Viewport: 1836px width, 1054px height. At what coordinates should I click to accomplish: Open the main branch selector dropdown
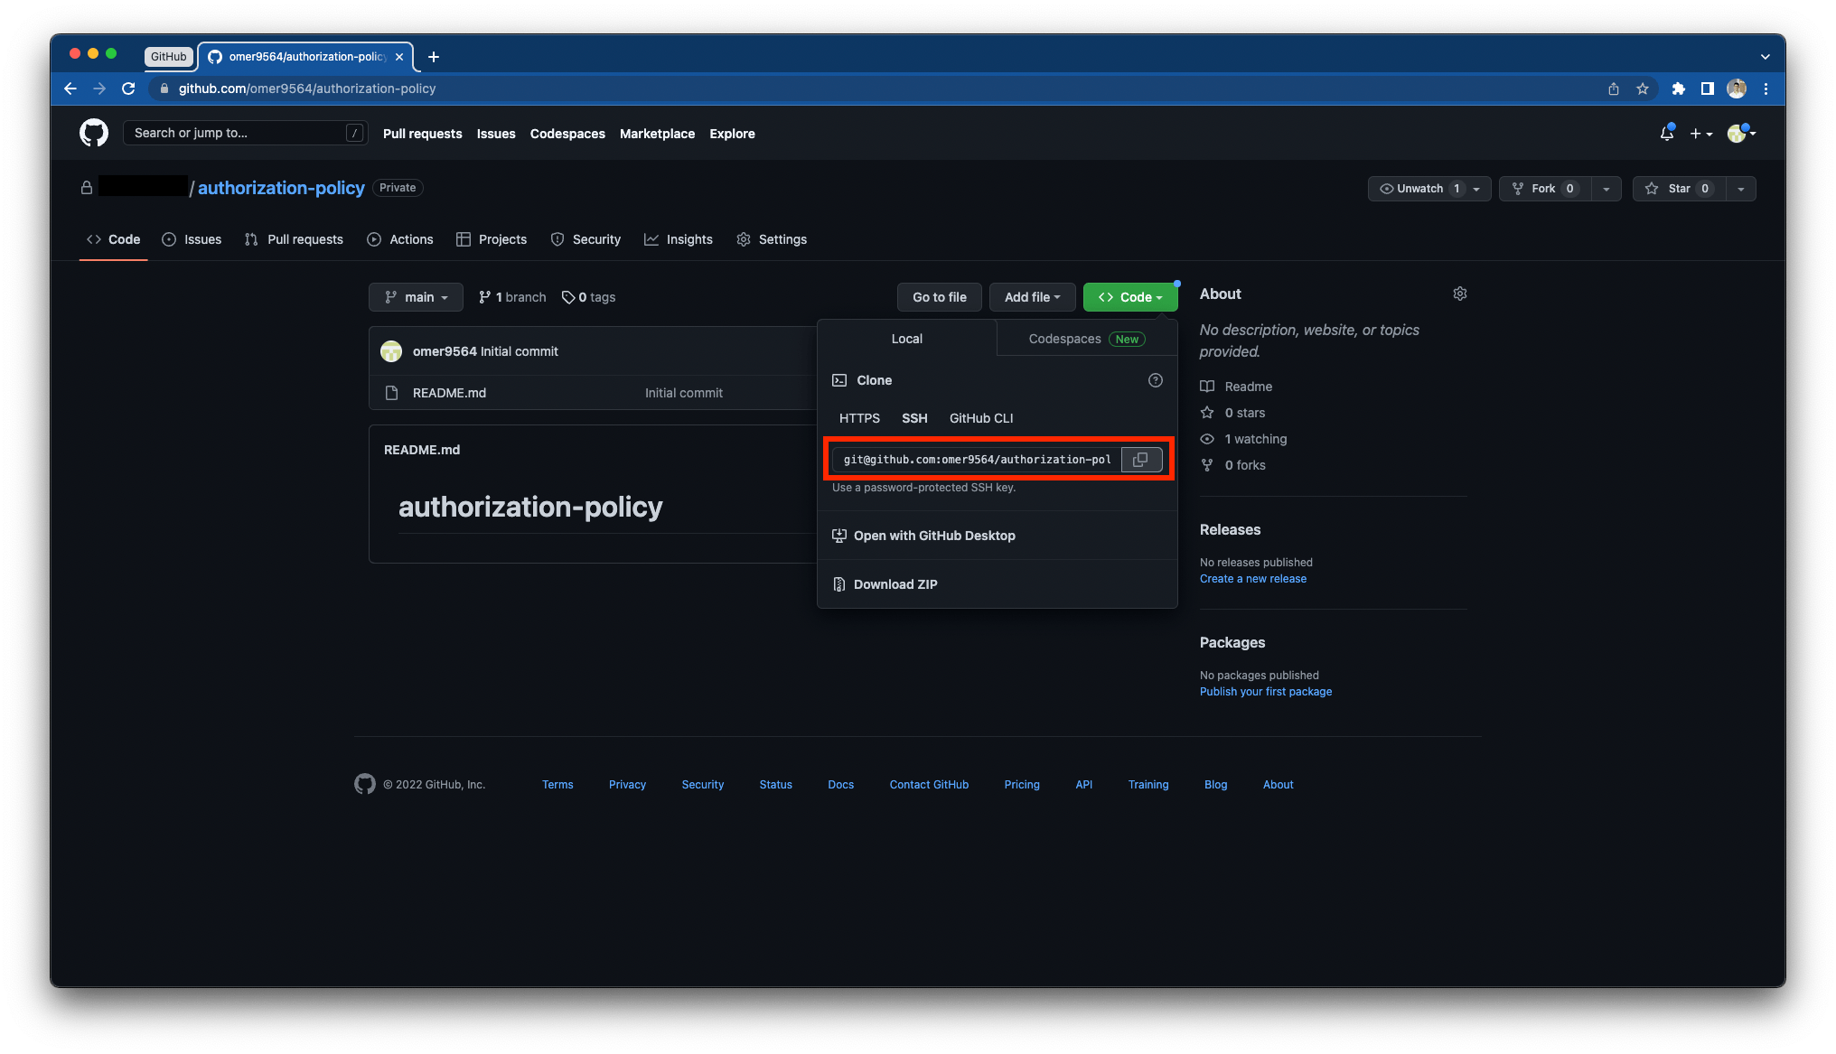coord(415,296)
